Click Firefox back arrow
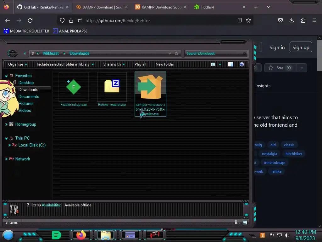The width and height of the screenshot is (322, 242). (x=8, y=20)
